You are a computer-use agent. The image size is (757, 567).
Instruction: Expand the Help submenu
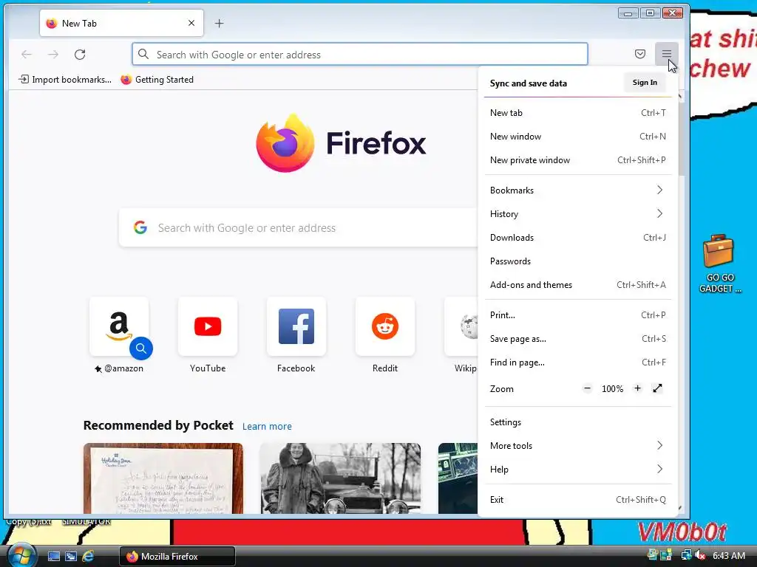(577, 470)
